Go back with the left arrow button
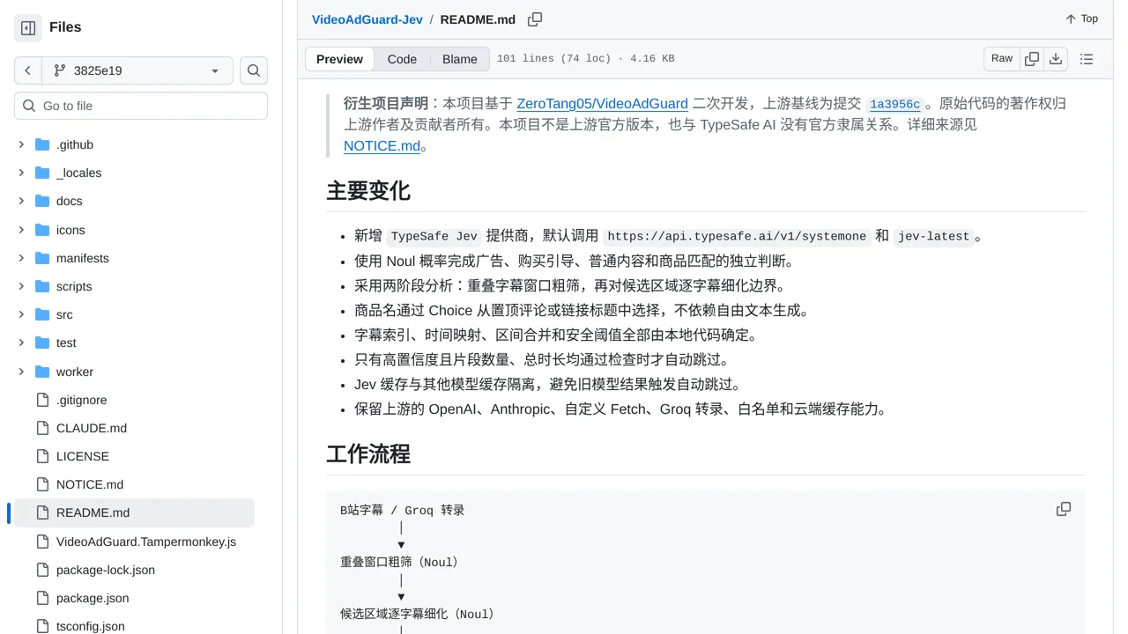 coord(28,70)
